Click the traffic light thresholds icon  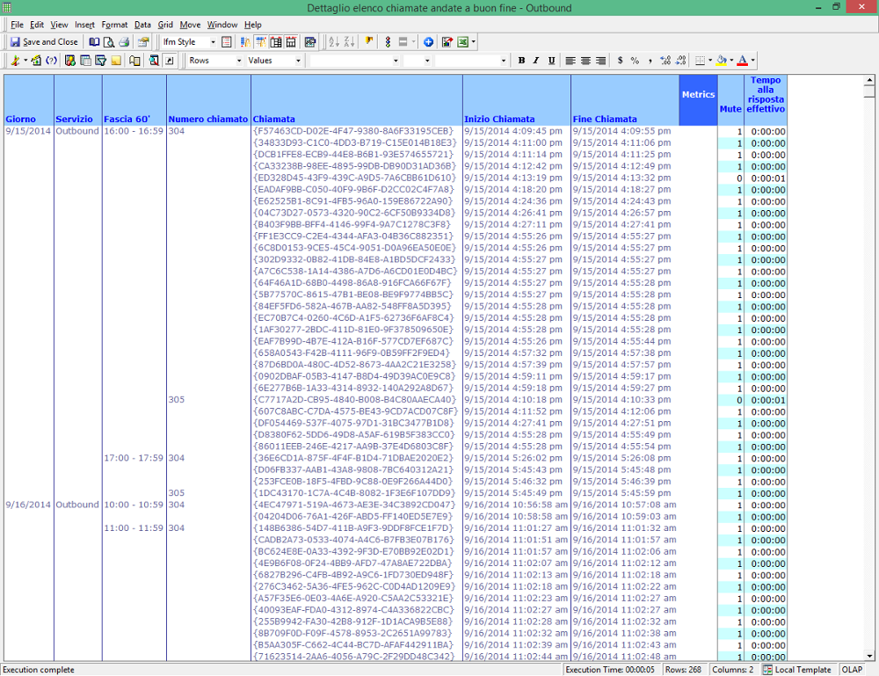[x=388, y=42]
